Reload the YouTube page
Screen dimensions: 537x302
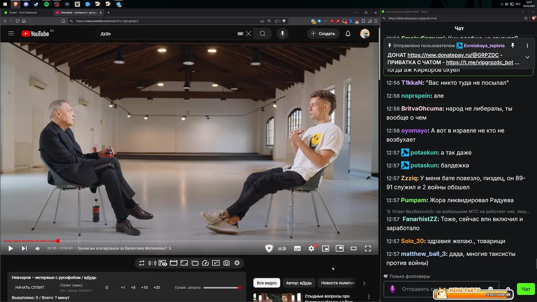[x=18, y=21]
